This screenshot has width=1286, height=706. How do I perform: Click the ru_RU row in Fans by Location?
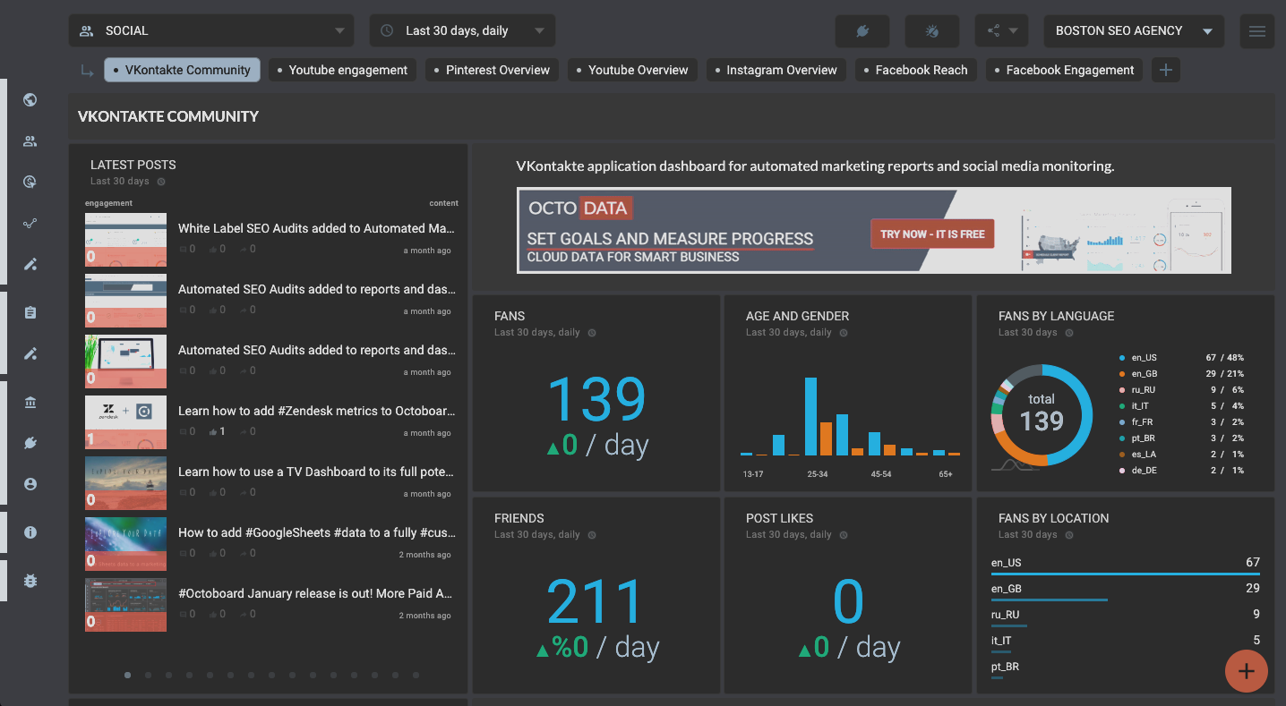click(1126, 617)
